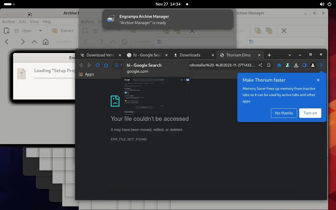336x210 pixels.
Task: Turn on Memory Saver
Action: coord(310,113)
